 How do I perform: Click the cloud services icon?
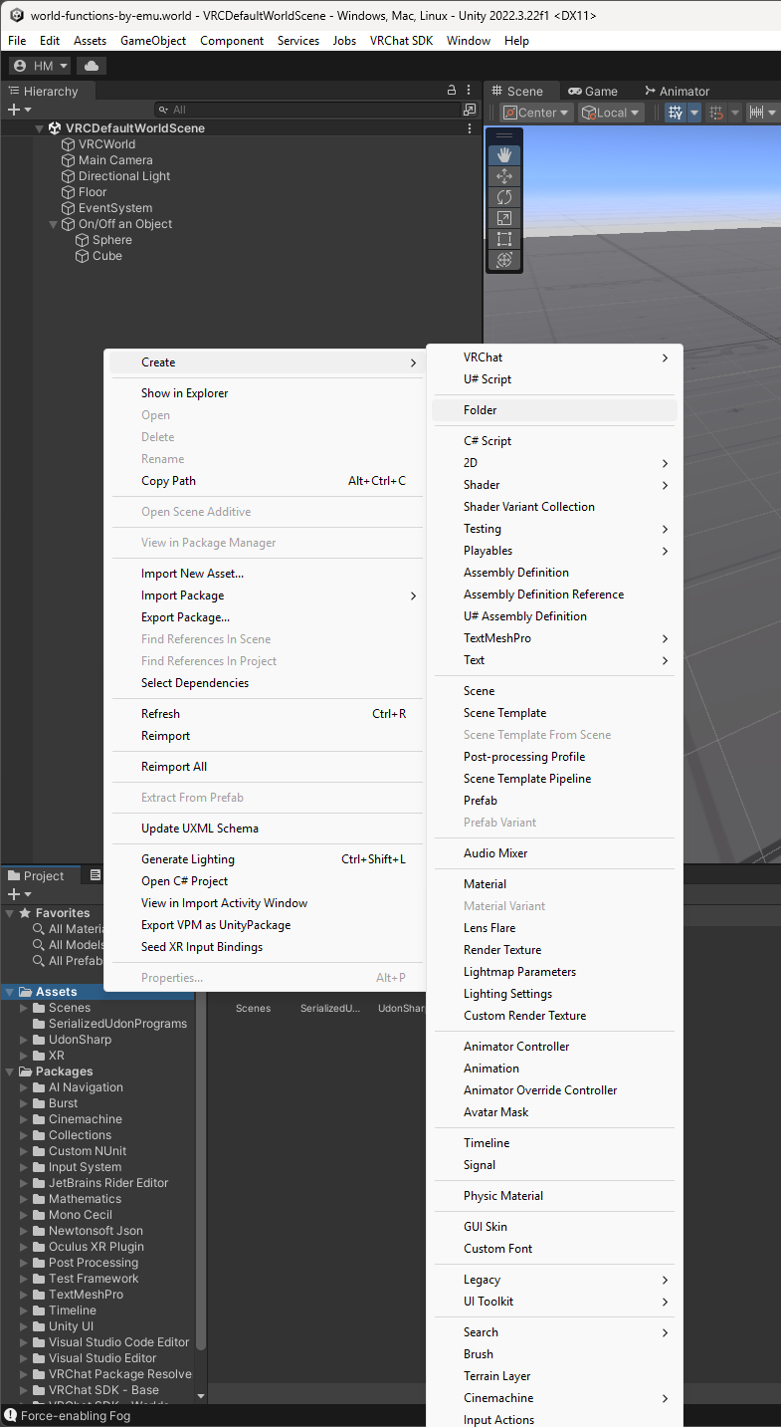(x=92, y=66)
